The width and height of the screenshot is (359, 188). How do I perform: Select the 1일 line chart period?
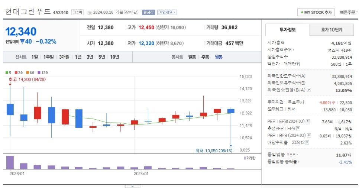(x=35, y=57)
